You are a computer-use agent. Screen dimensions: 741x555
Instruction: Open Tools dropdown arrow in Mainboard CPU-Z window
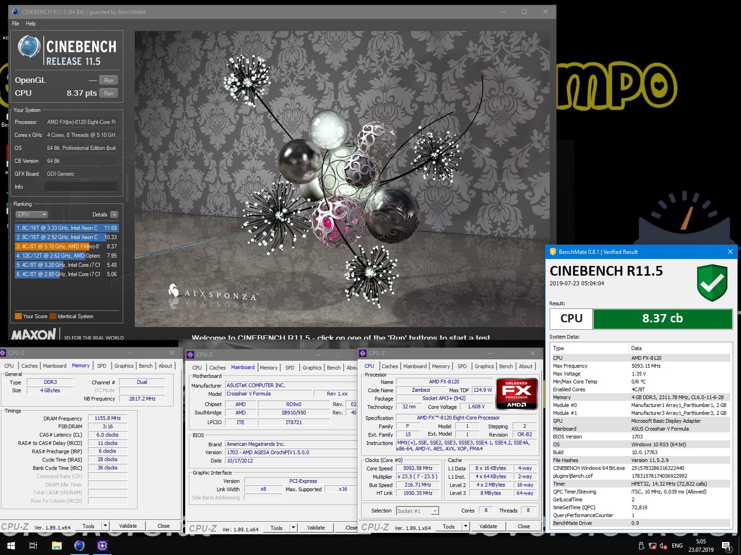pyautogui.click(x=293, y=528)
